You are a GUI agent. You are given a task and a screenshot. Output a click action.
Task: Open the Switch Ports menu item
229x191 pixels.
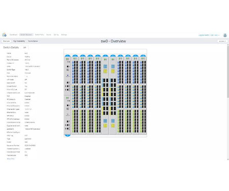[39, 35]
